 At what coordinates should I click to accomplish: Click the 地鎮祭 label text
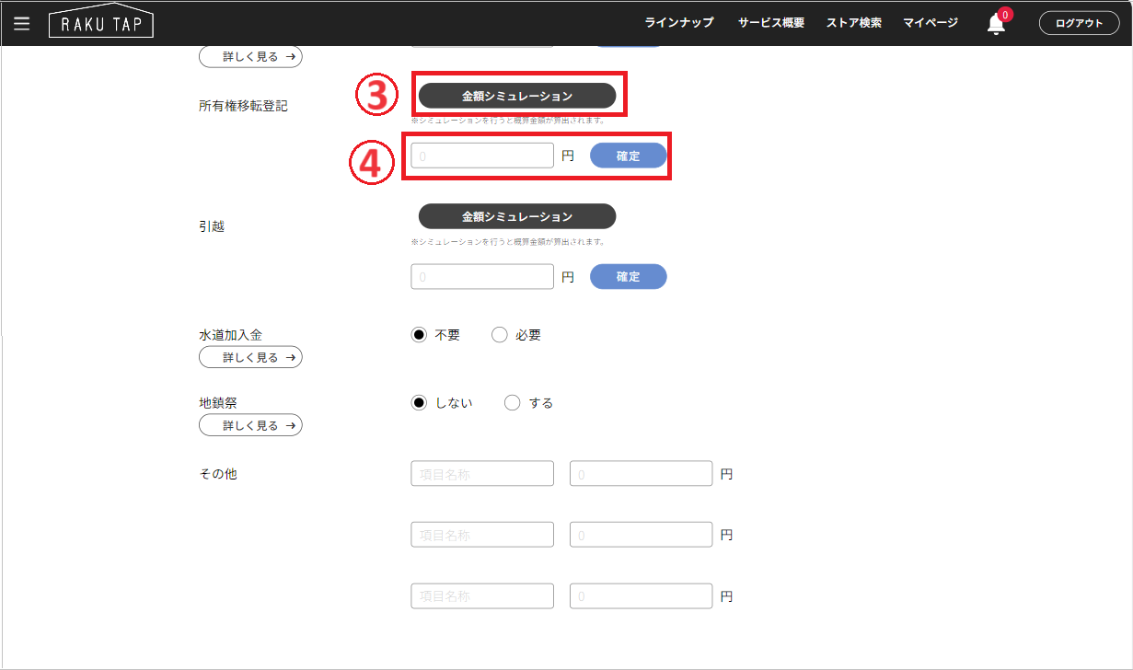[x=218, y=403]
